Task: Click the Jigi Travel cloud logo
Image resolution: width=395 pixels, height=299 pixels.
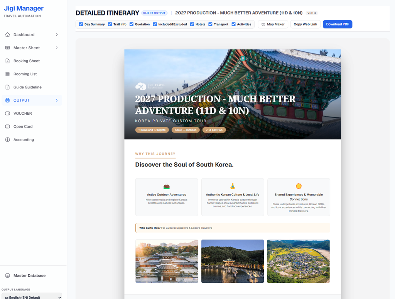Action: tap(141, 86)
